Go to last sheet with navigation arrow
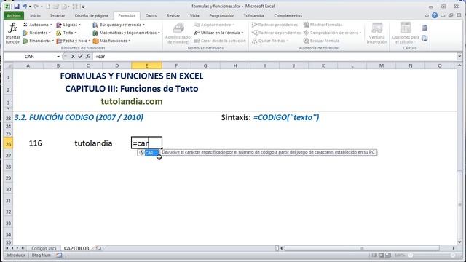The width and height of the screenshot is (466, 262). coord(23,248)
